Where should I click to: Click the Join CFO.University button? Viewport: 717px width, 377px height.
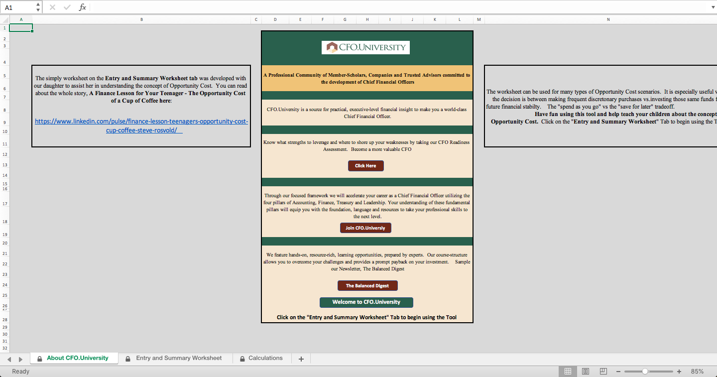pyautogui.click(x=365, y=228)
